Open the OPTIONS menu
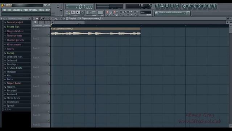232x131 pixels. coord(33,10)
